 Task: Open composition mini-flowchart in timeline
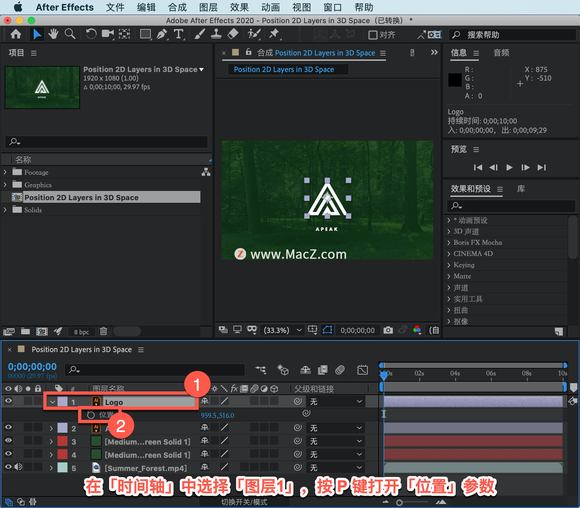261,370
